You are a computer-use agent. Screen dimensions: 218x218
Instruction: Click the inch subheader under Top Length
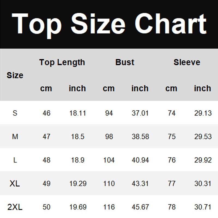[x=77, y=89]
